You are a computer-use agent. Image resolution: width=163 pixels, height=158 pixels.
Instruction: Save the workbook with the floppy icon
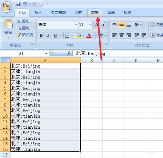click(18, 4)
